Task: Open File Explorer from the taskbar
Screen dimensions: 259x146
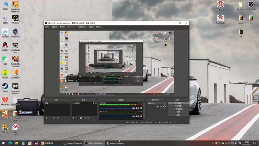Action: (17, 143)
